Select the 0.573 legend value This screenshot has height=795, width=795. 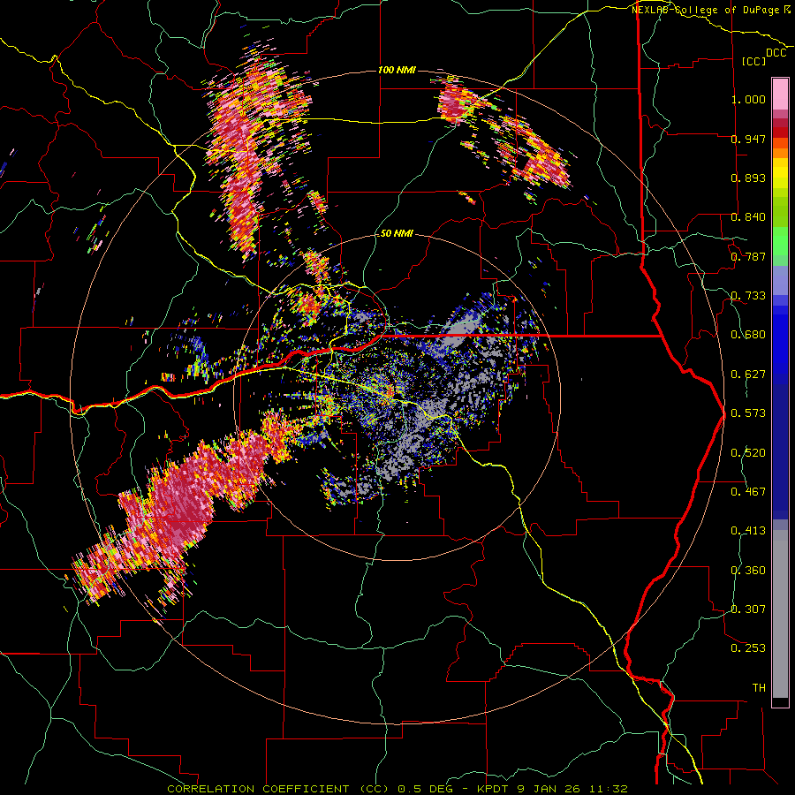point(748,413)
